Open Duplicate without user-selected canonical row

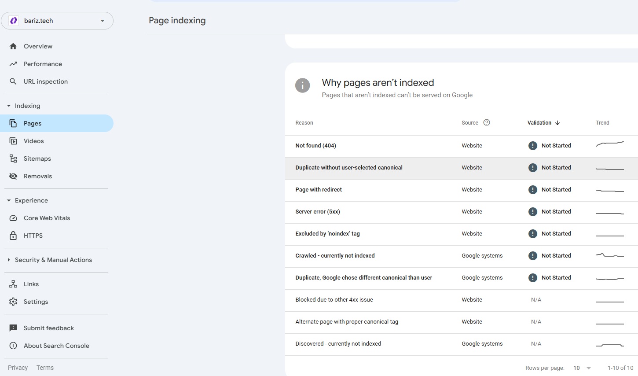[462, 168]
